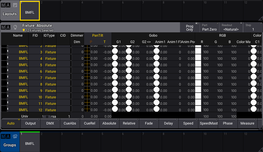Click the white RGB swatch for fixture 6

(198, 71)
